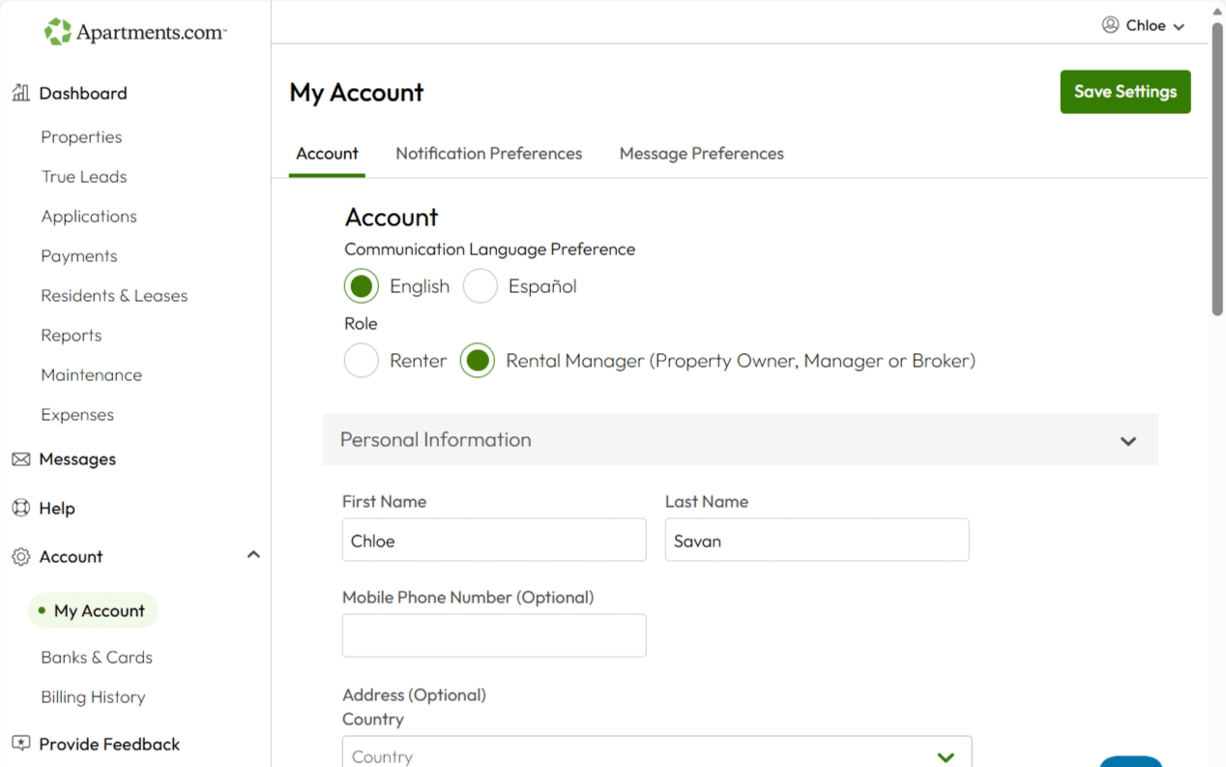This screenshot has height=767, width=1226.
Task: Open the Country dropdown
Action: pos(657,755)
